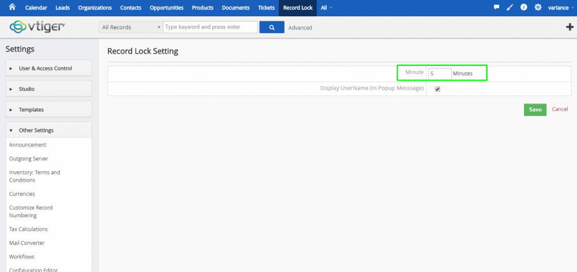Open Currencies settings

coord(22,194)
